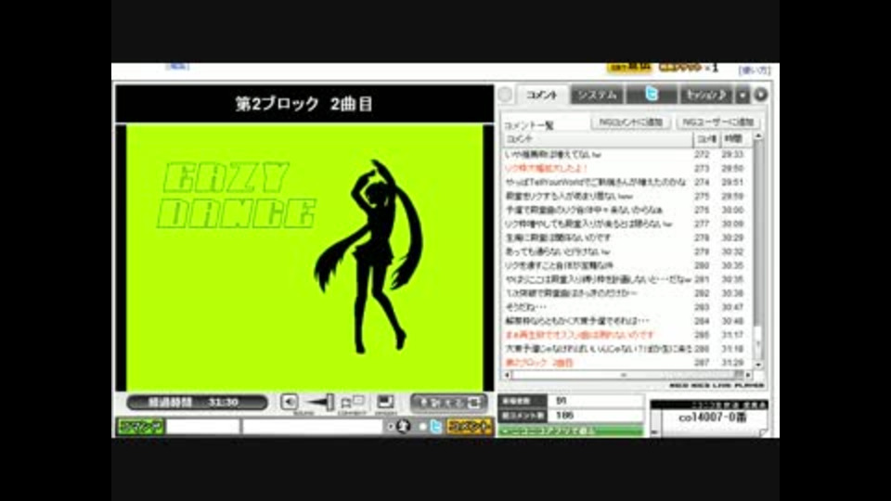The image size is (891, 501).
Task: Open the co14007 community link
Action: (x=712, y=417)
